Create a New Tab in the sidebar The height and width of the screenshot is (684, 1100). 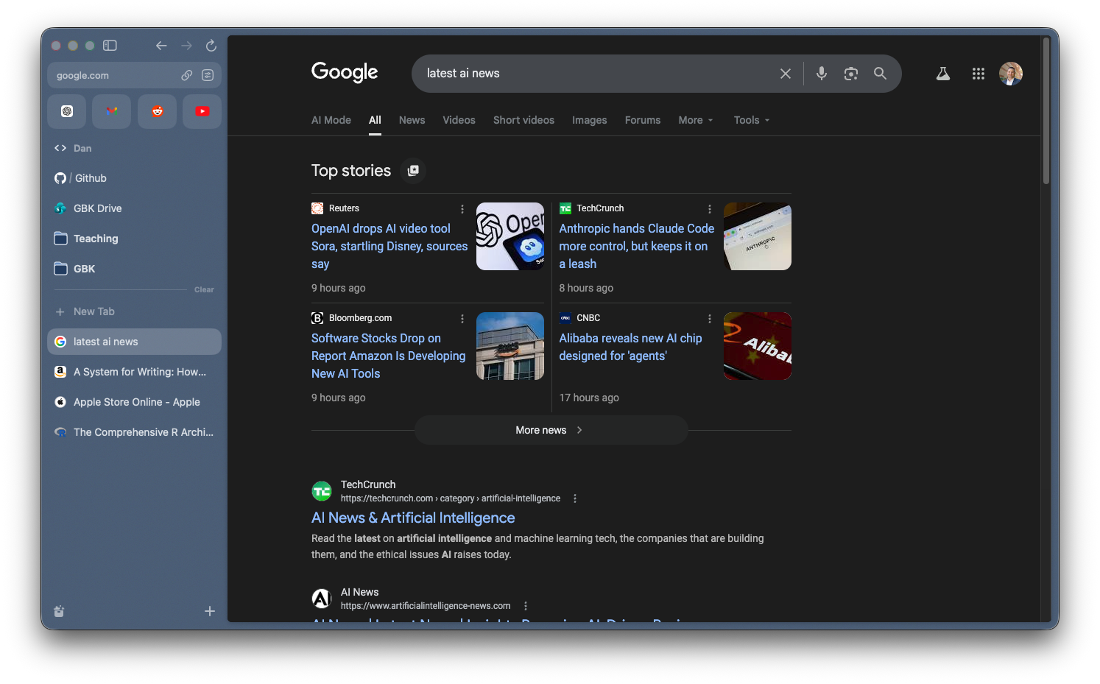(x=134, y=311)
